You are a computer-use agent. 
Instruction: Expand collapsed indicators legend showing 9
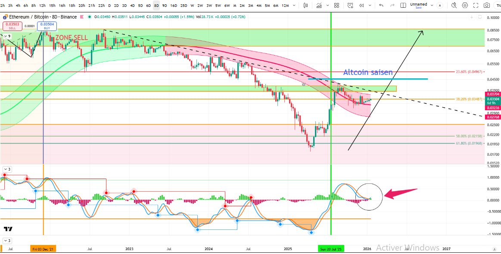pos(6,36)
